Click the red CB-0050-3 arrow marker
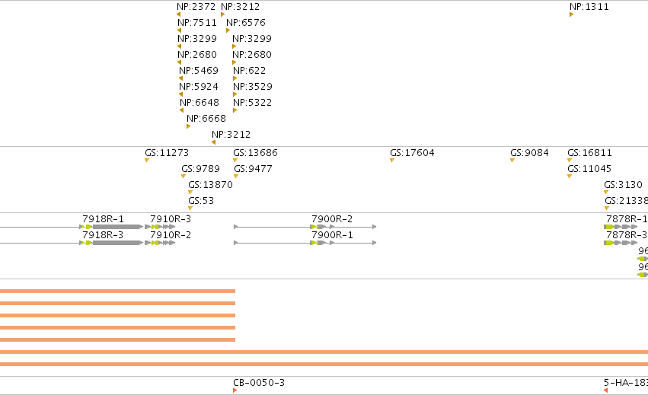Image resolution: width=648 pixels, height=395 pixels. (x=235, y=390)
